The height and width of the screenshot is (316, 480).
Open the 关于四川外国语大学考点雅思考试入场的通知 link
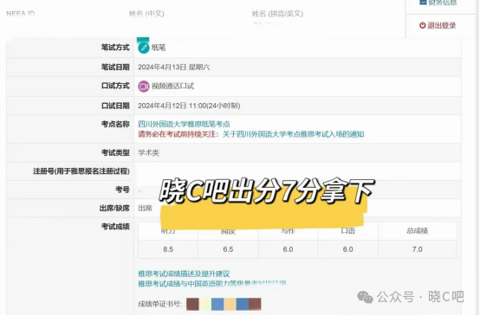pyautogui.click(x=293, y=134)
